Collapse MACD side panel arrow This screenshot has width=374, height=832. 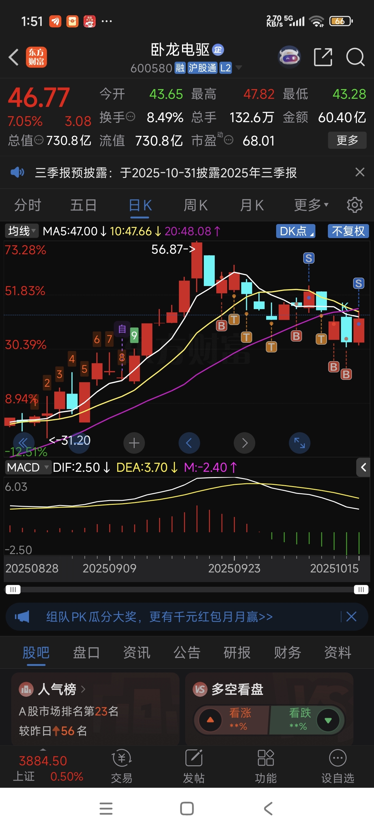[x=363, y=467]
